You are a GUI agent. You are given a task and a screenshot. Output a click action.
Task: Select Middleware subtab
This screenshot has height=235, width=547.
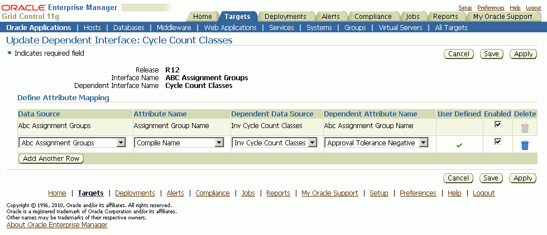coord(174,27)
